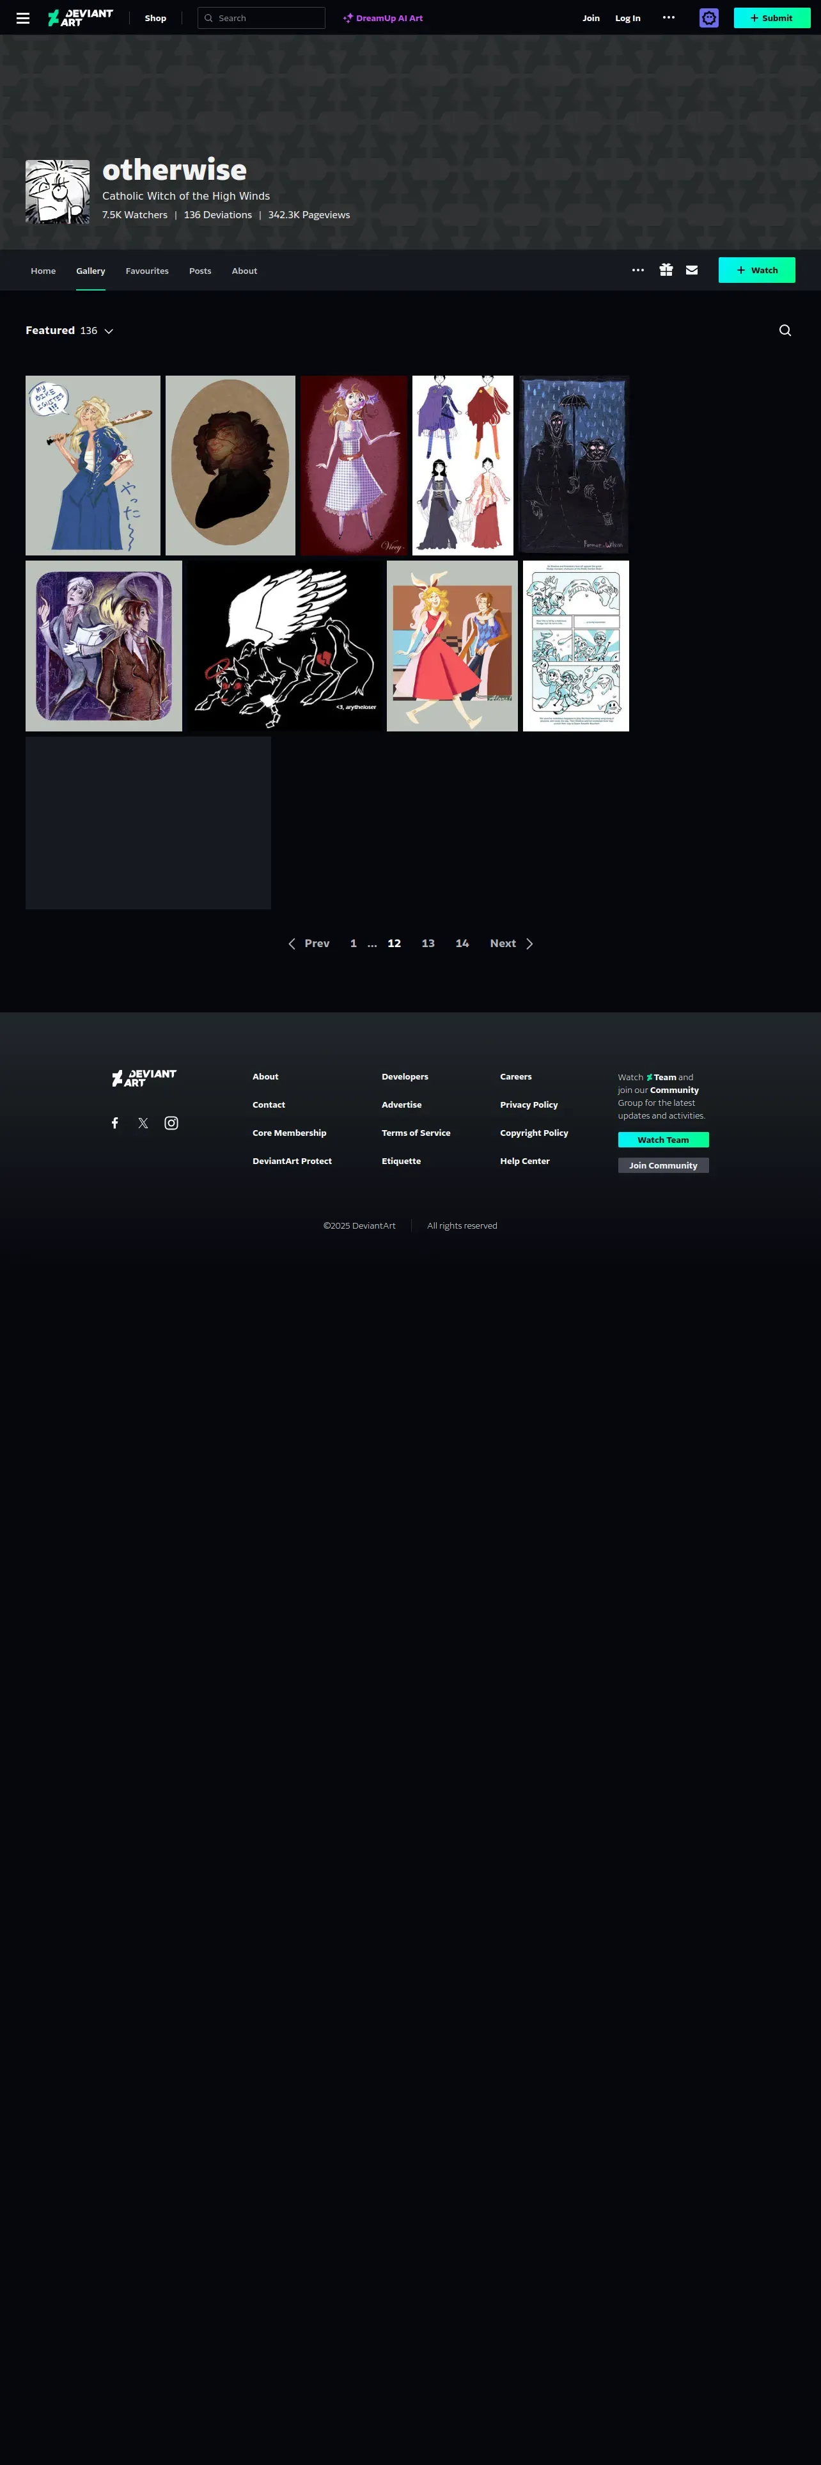Click the Terms of Service link

[x=416, y=1133]
